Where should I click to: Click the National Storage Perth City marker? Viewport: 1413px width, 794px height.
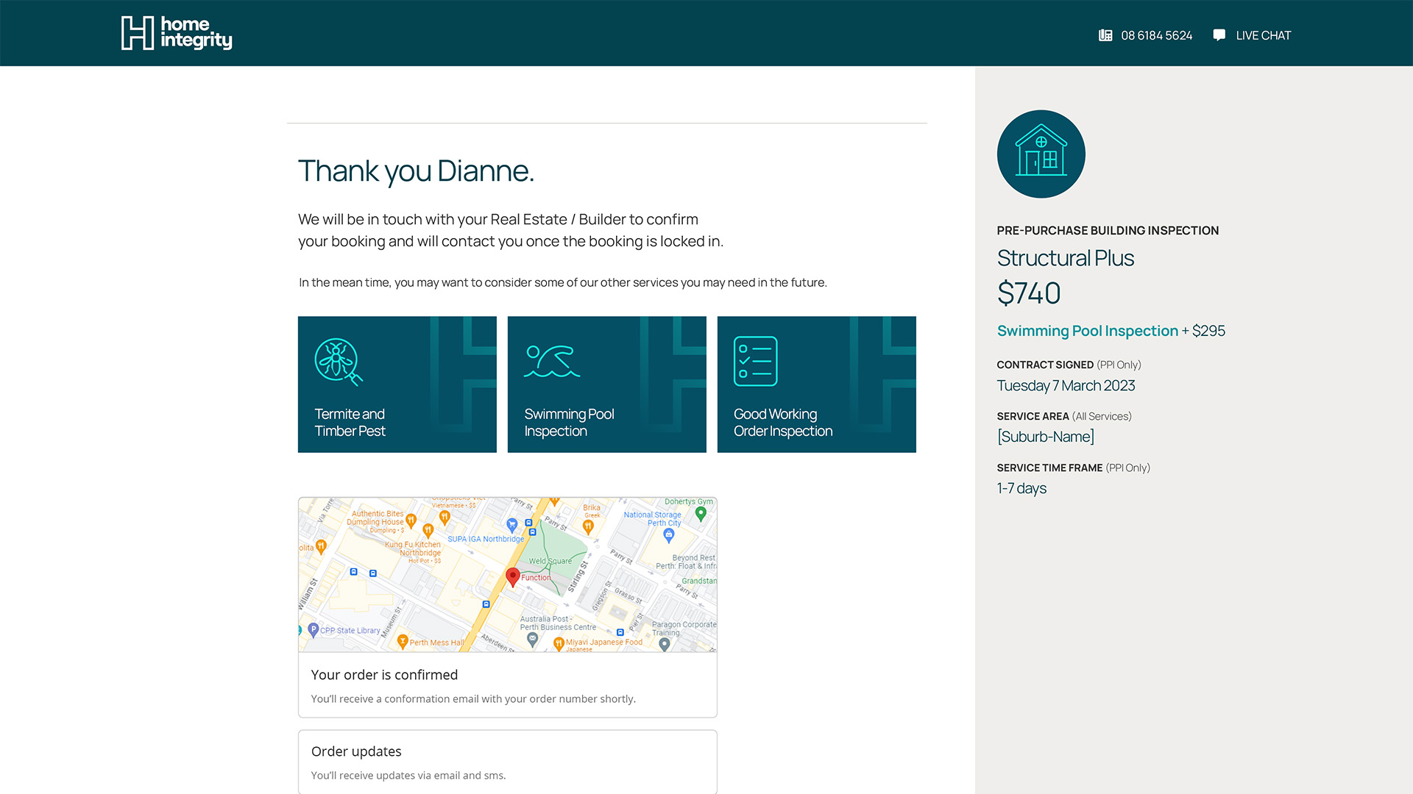[668, 535]
